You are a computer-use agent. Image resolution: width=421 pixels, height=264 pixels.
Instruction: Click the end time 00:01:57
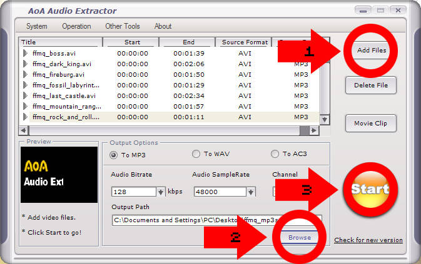[189, 107]
